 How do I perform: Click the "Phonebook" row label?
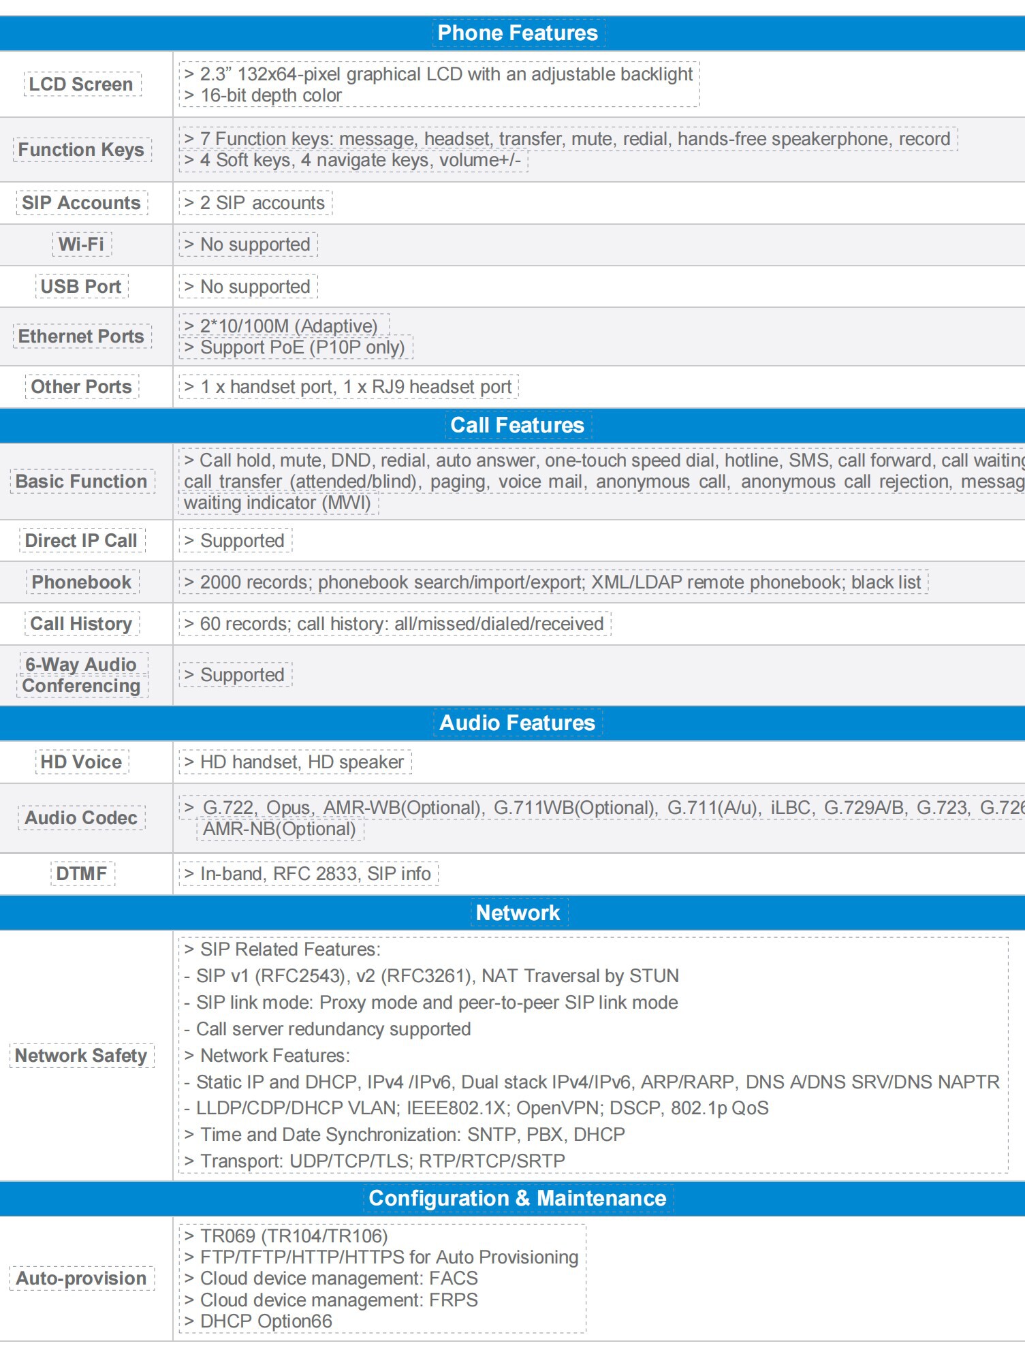pos(82,582)
